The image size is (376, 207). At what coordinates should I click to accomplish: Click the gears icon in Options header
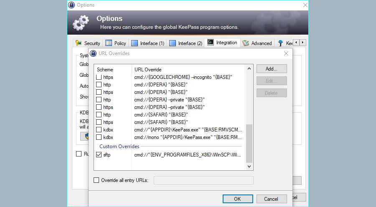coord(81,23)
